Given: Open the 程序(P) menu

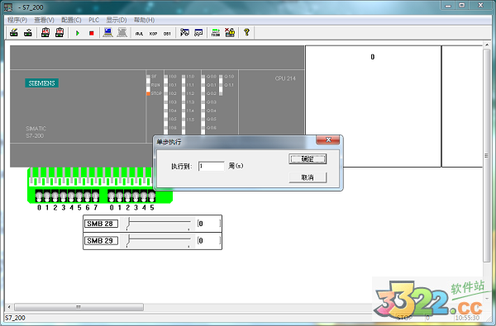Looking at the screenshot, I should tap(17, 20).
